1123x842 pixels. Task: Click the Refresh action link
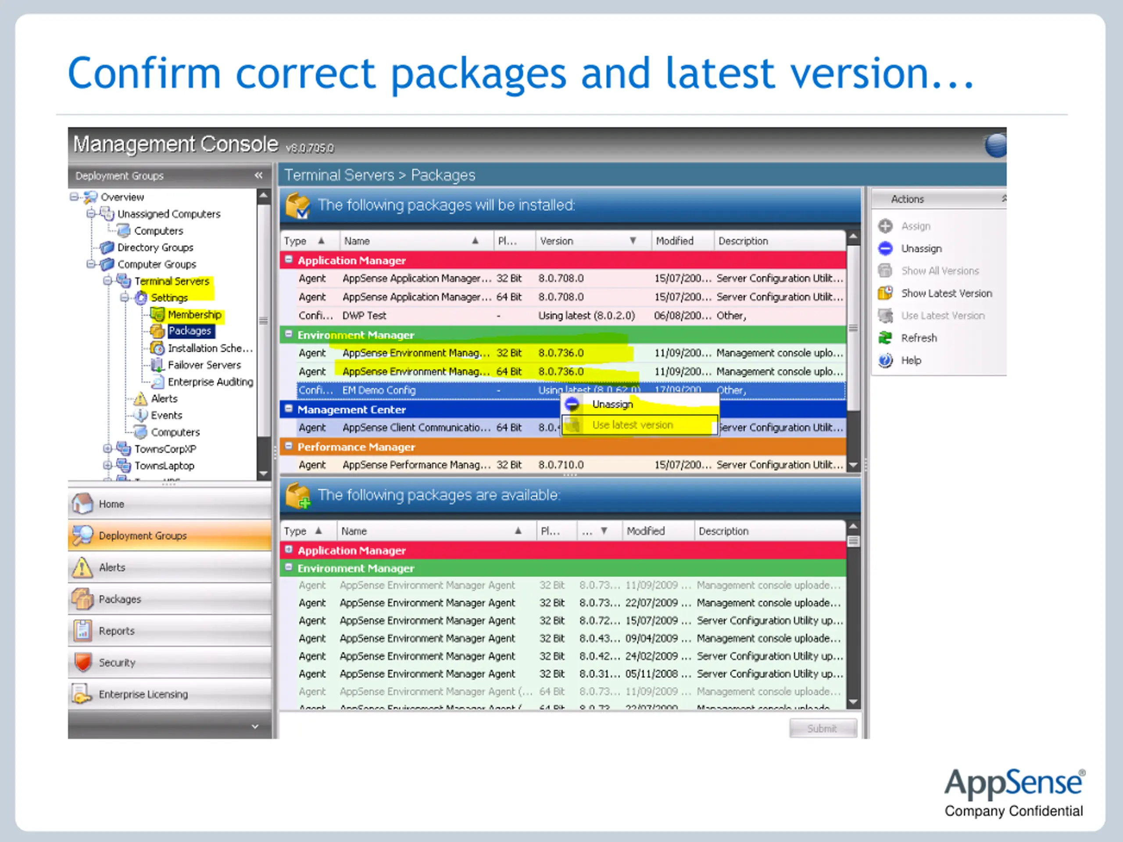coord(919,338)
